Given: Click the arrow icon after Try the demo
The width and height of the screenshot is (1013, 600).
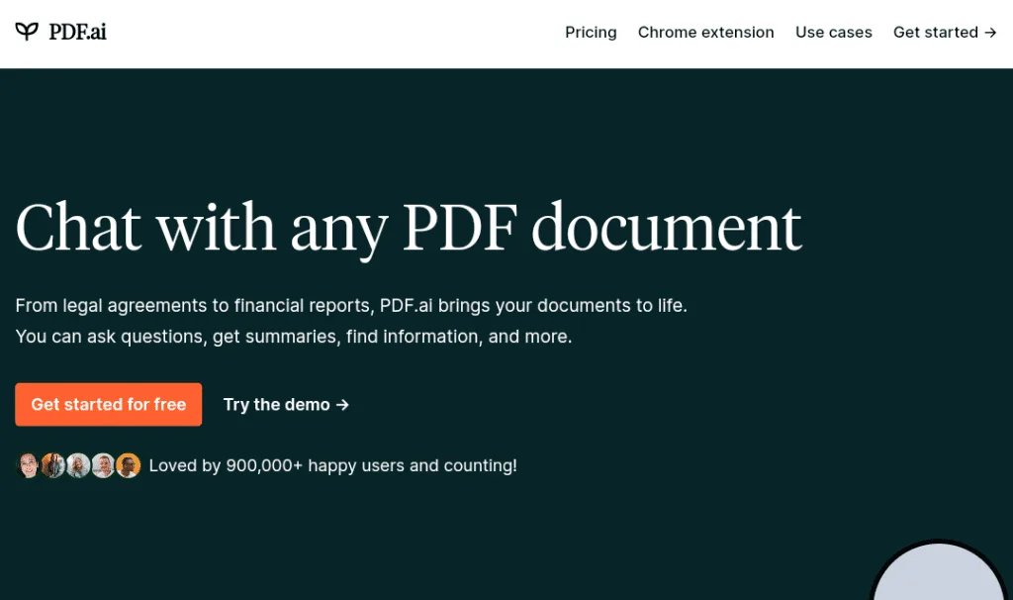Looking at the screenshot, I should pyautogui.click(x=343, y=405).
